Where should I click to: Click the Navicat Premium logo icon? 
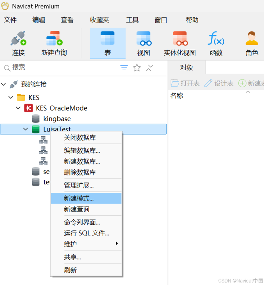[x=5, y=6]
